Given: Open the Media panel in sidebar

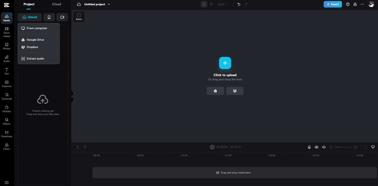Looking at the screenshot, I should (x=6, y=18).
